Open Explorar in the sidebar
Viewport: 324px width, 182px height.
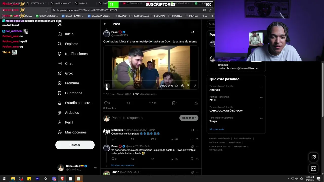(x=68, y=44)
